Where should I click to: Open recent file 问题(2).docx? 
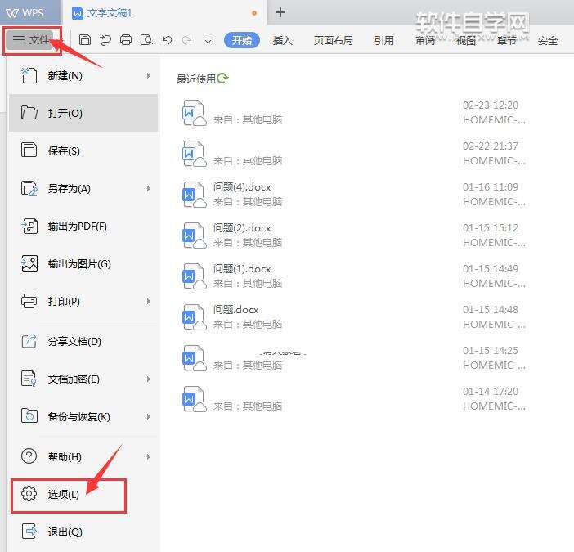[x=353, y=235]
